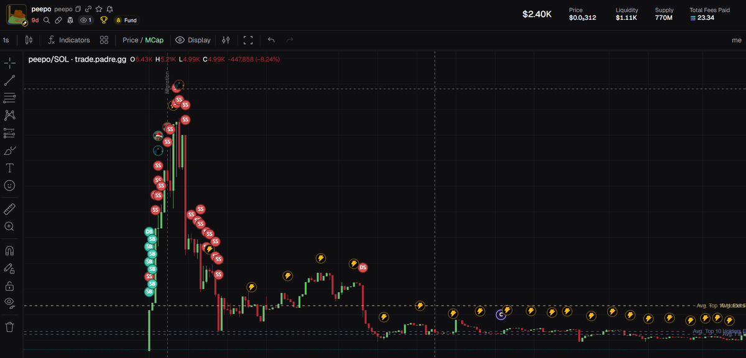Toggle price alert bell for peepo
Viewport: 746px width, 358px height.
click(x=109, y=9)
